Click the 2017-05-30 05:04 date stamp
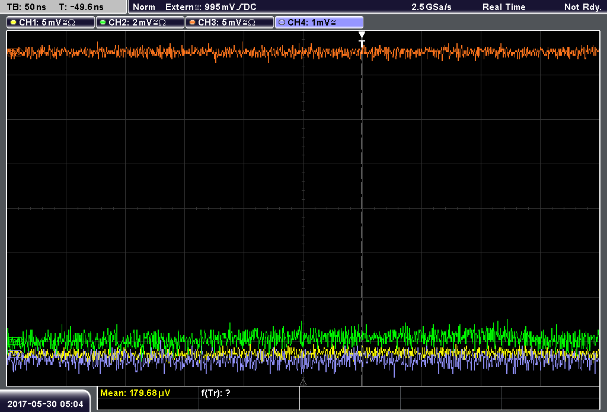607x412 pixels. [x=45, y=404]
